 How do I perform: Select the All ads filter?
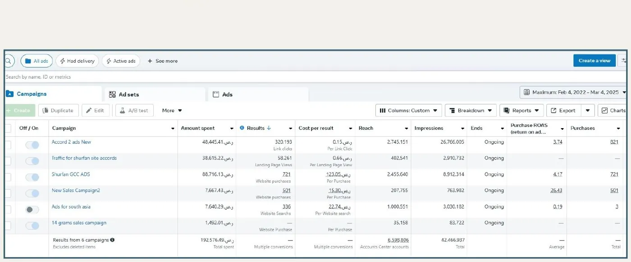(x=37, y=61)
